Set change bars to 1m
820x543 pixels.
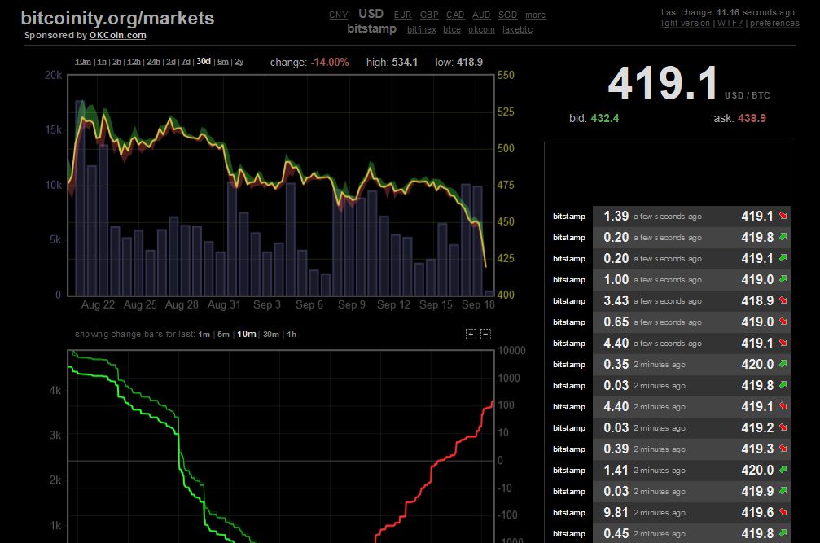204,335
